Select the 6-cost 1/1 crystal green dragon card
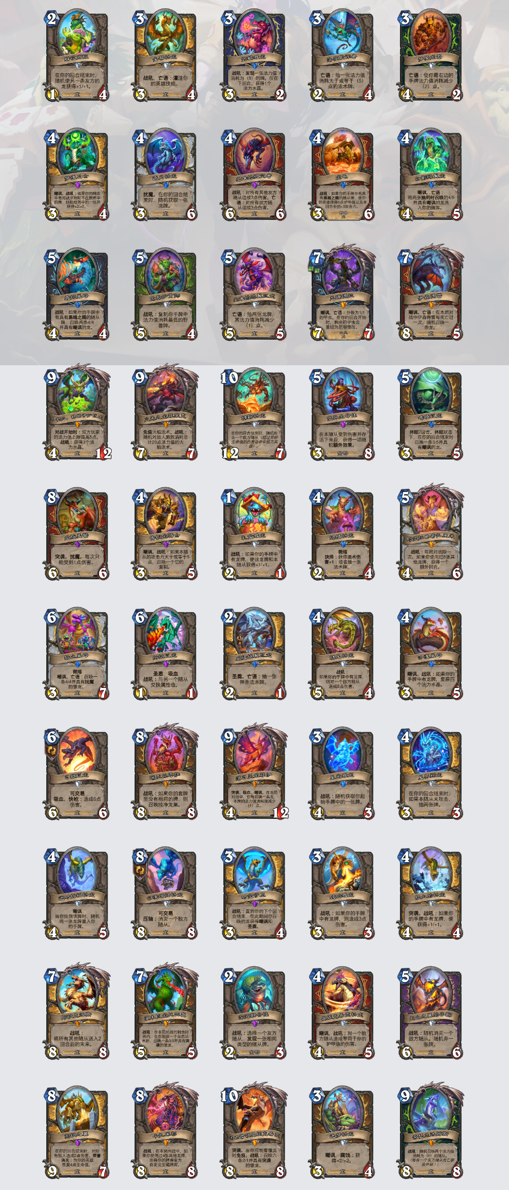 click(x=165, y=654)
